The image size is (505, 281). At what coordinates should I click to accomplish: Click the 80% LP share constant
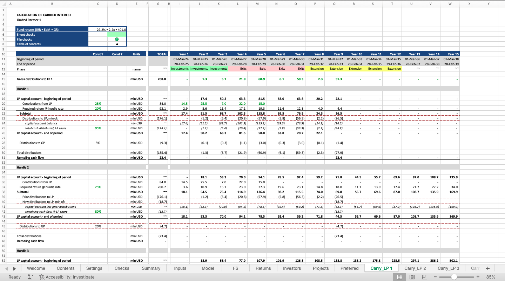point(98,212)
